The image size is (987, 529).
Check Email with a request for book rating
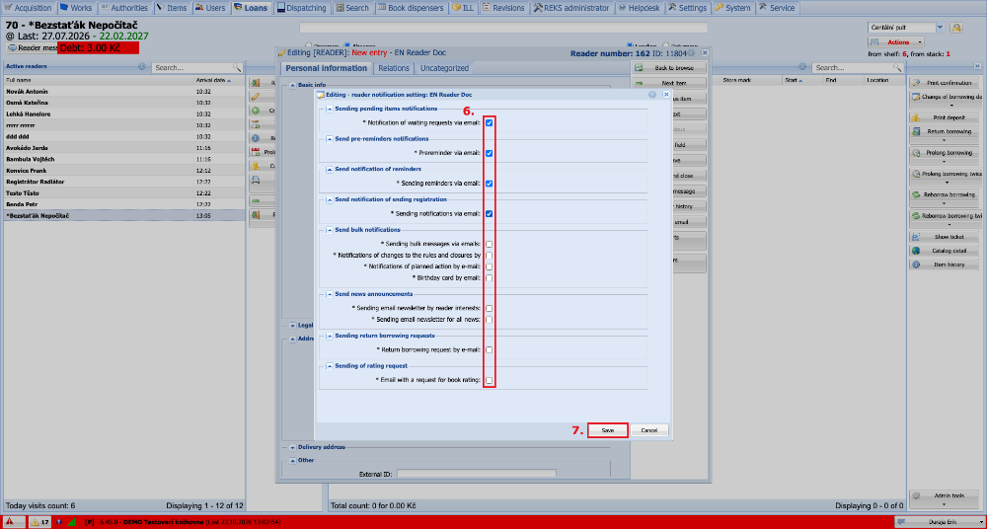tap(490, 380)
